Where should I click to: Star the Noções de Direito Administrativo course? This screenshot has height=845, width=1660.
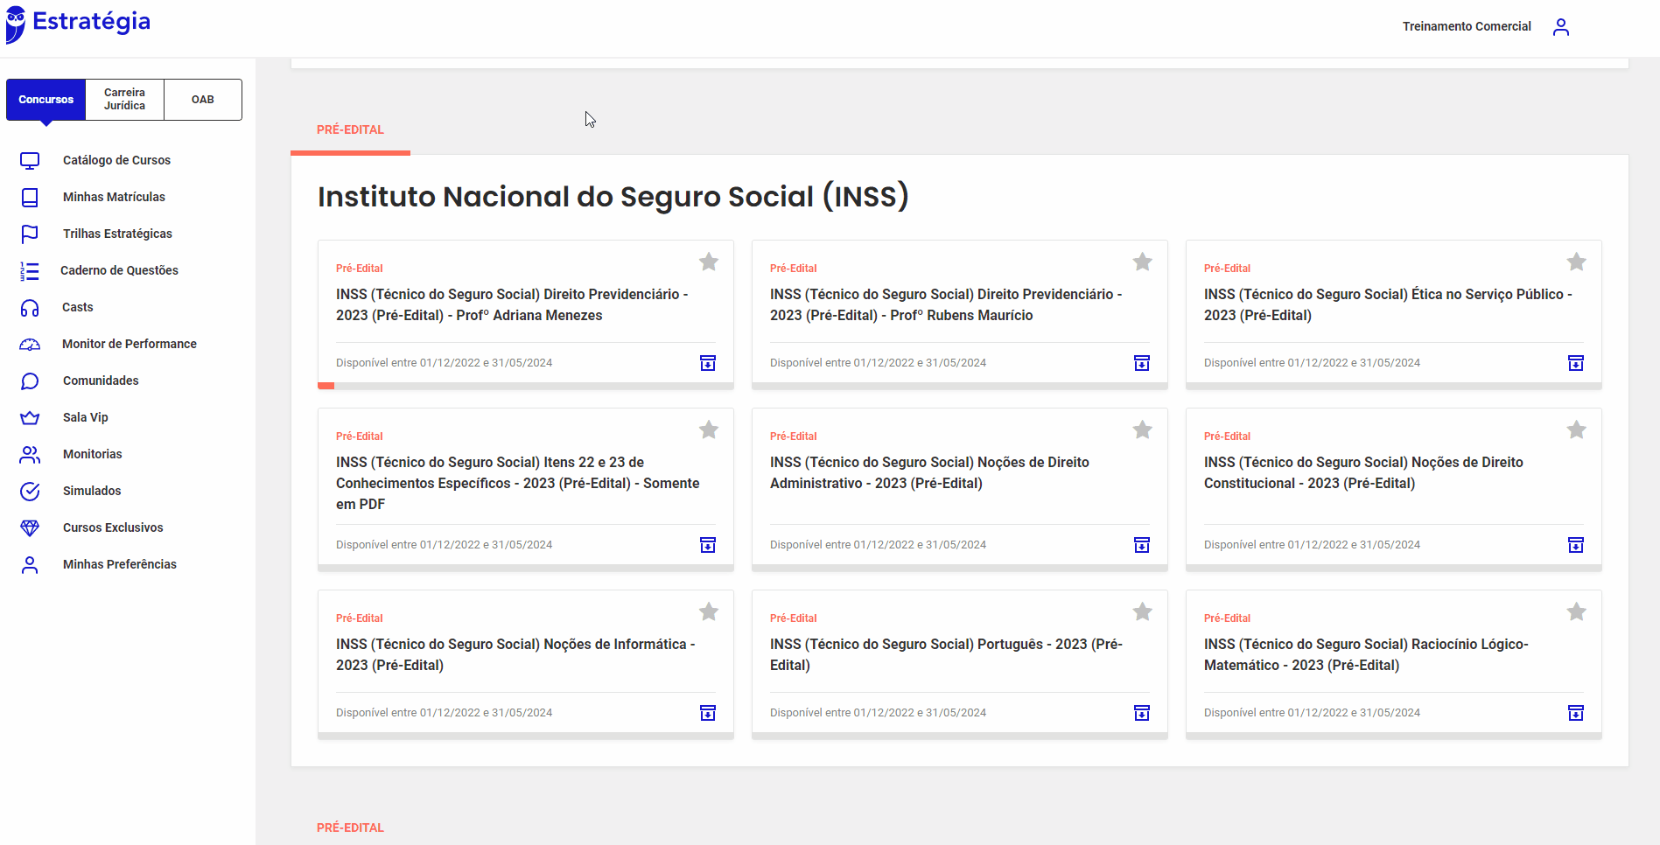point(1143,429)
